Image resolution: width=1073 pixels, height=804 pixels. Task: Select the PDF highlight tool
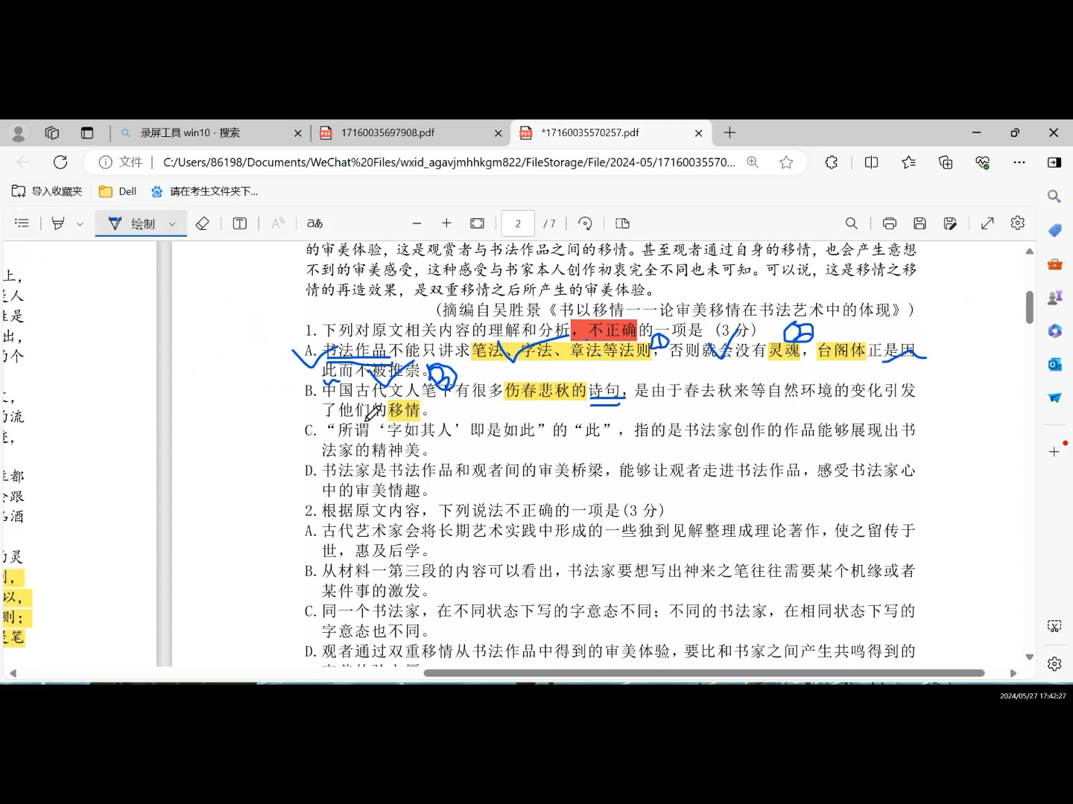pyautogui.click(x=58, y=223)
